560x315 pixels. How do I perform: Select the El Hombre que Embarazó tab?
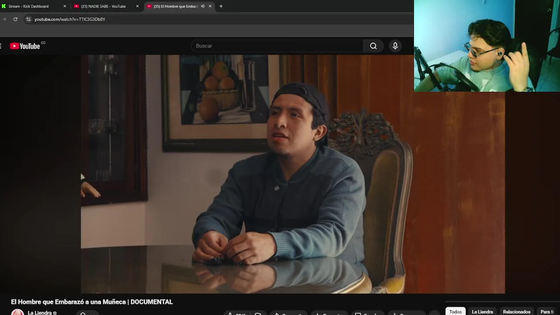(x=176, y=6)
